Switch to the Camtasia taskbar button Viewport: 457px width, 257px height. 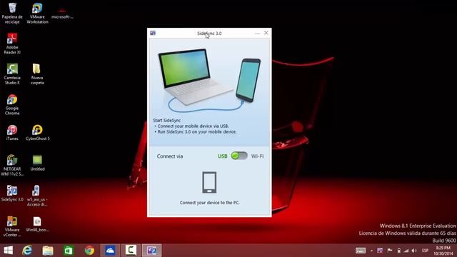click(x=131, y=251)
